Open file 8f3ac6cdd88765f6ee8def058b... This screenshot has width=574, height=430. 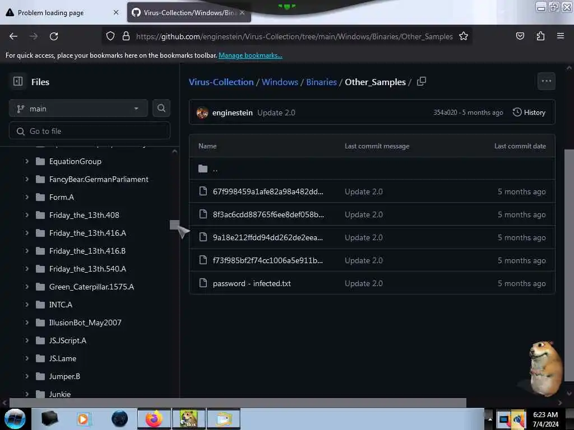click(x=269, y=214)
